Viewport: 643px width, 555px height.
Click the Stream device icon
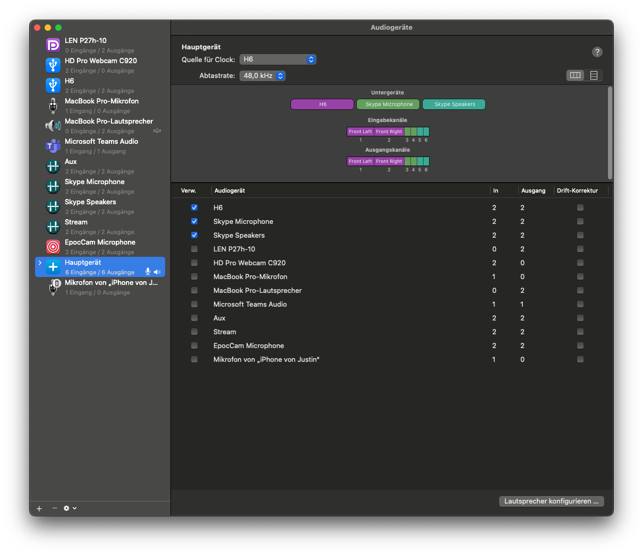coord(53,227)
